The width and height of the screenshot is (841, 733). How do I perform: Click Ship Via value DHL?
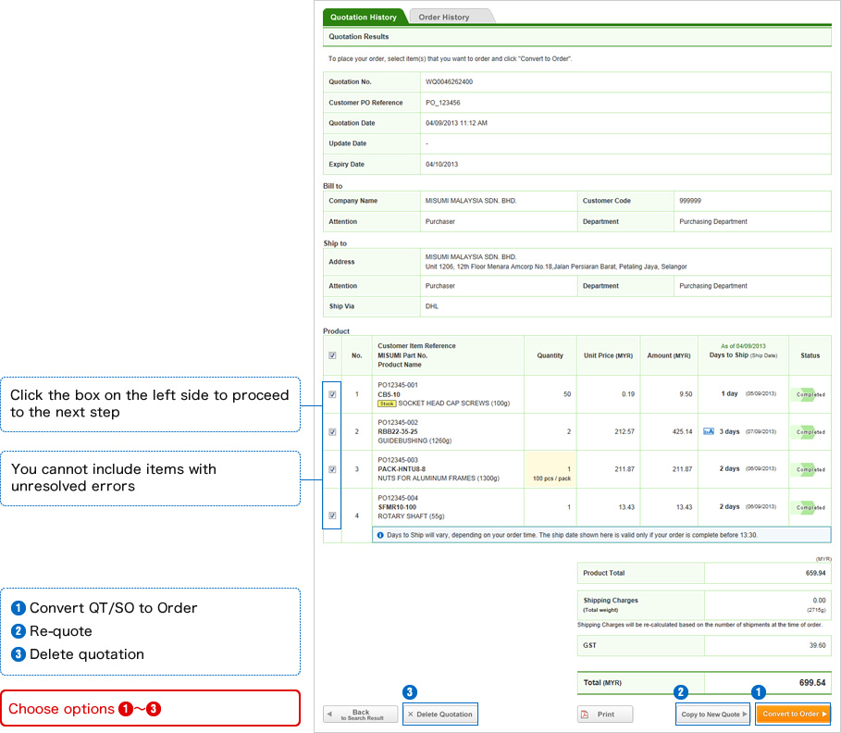pyautogui.click(x=432, y=306)
